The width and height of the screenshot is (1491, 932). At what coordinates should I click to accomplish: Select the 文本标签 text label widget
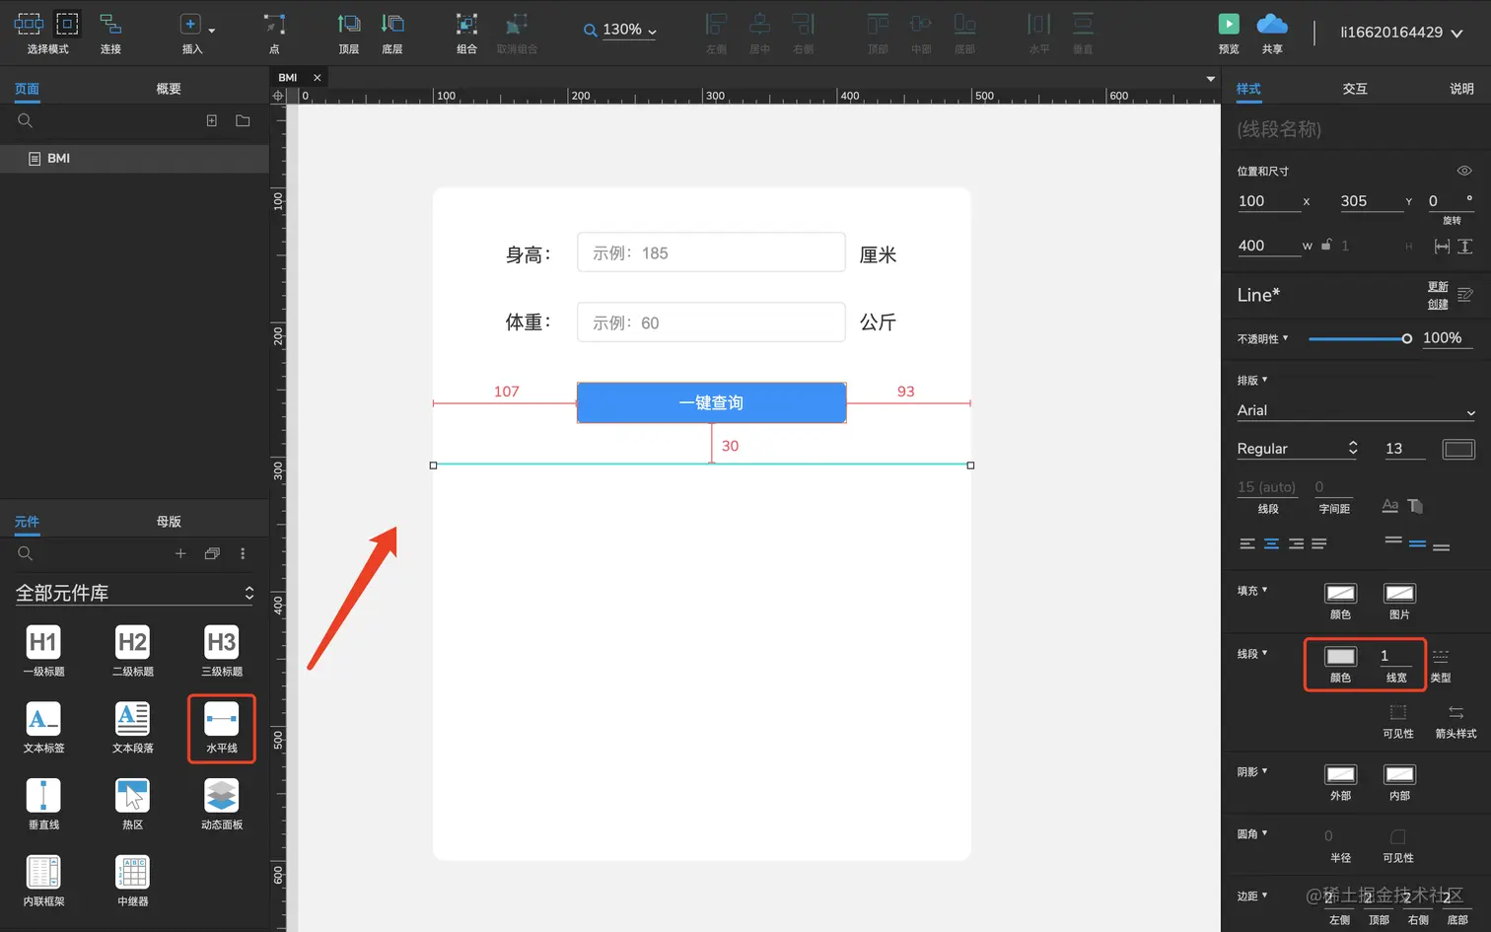click(x=43, y=728)
